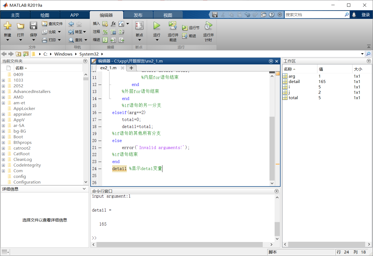Click the wrap comments icon in the 注释 row

(121, 32)
